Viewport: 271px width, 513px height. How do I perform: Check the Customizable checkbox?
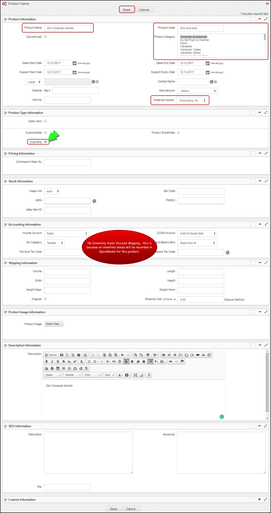tap(45, 133)
